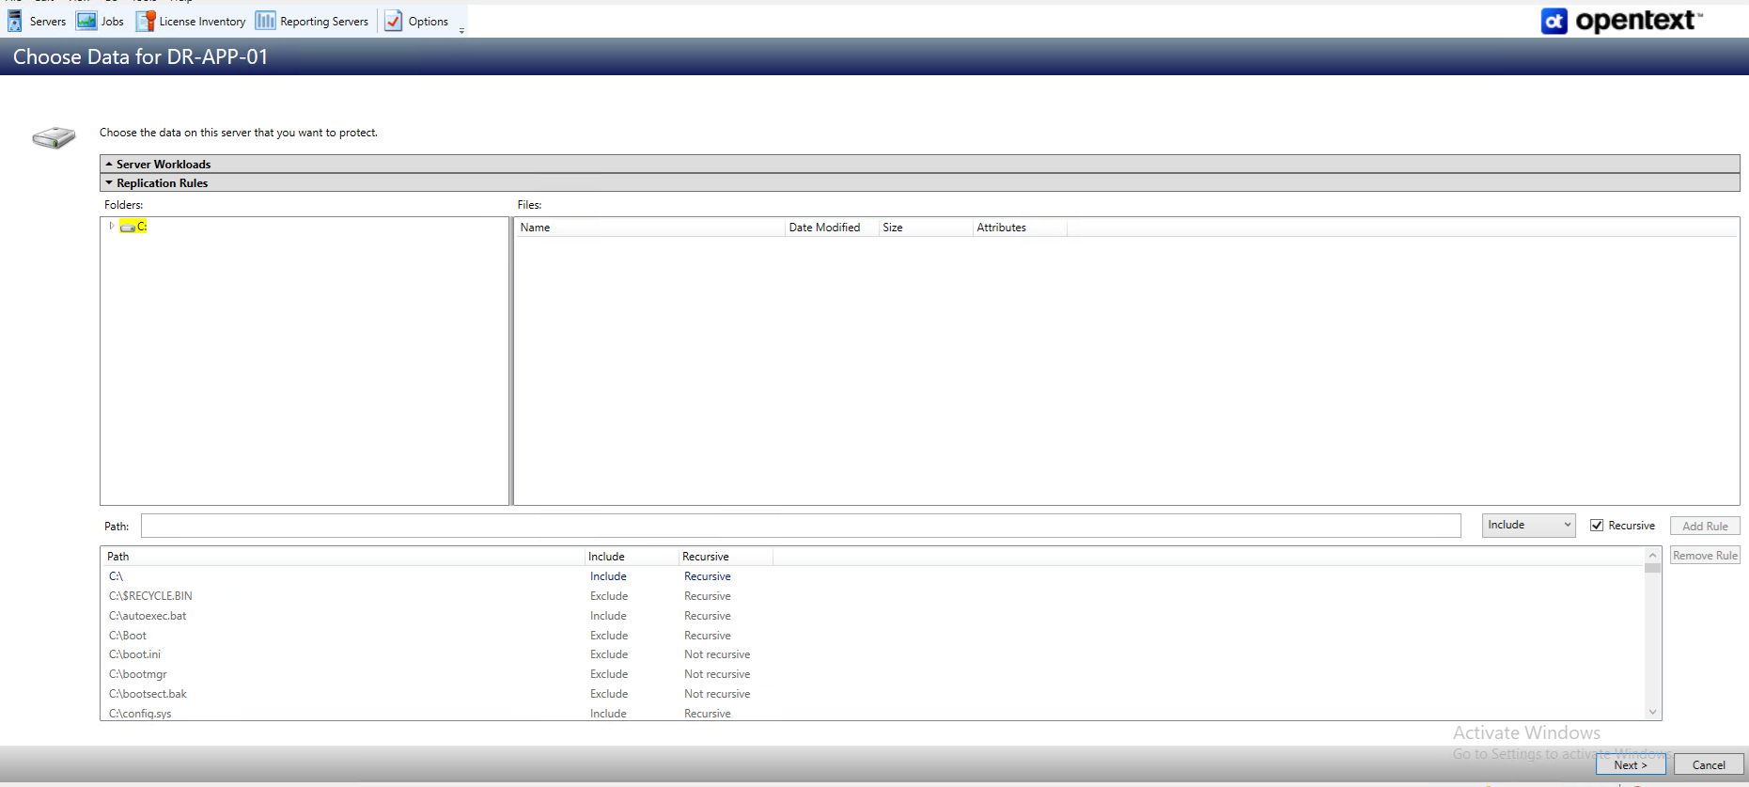This screenshot has height=787, width=1749.
Task: Open the Include rule type dropdown
Action: coord(1528,526)
